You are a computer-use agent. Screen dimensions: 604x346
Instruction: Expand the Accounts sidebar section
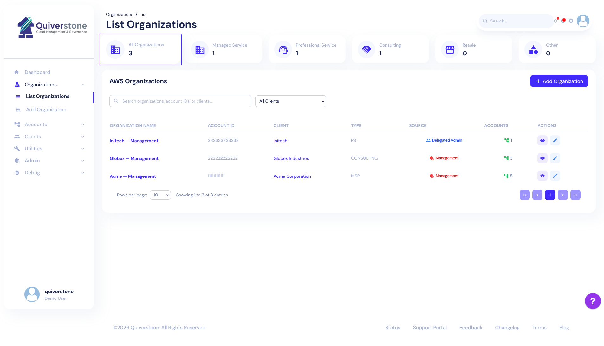coord(49,125)
